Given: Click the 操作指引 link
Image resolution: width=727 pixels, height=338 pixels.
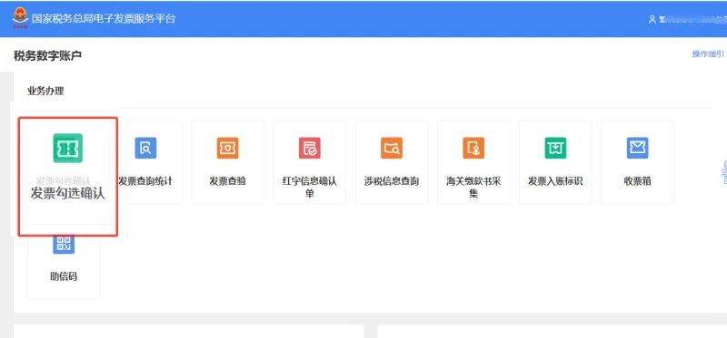Looking at the screenshot, I should 708,54.
